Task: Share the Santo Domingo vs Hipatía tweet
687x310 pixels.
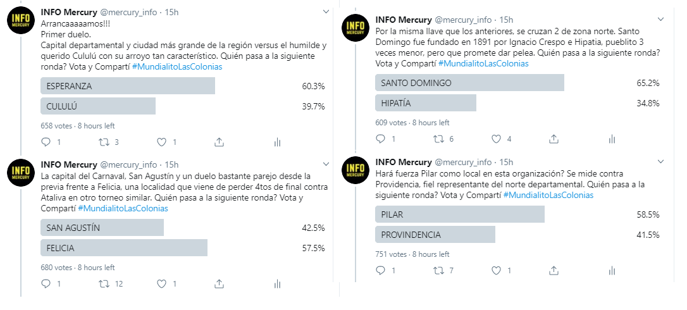Action: [x=554, y=139]
